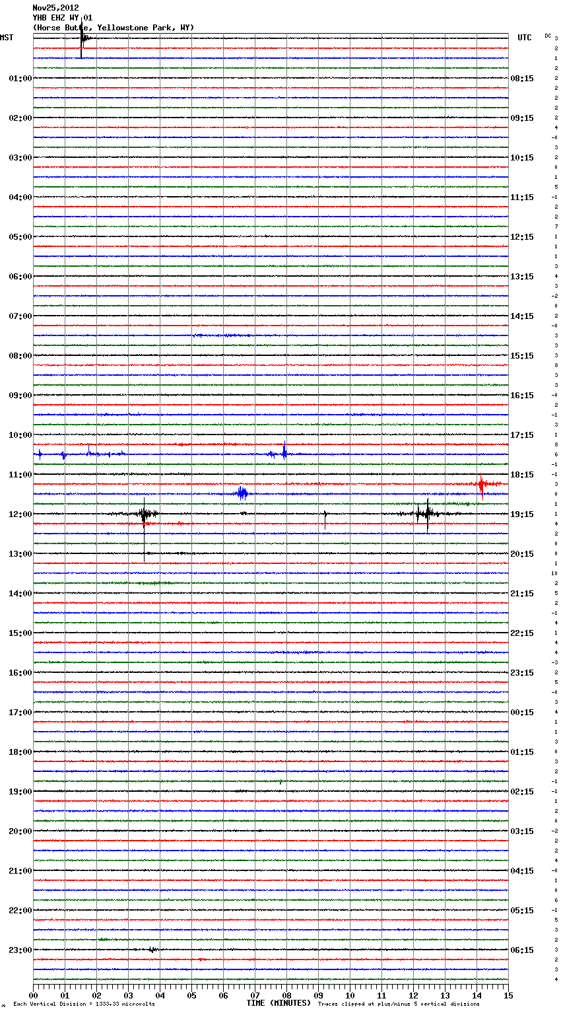Click the "19:00" MST hour label
Image resolution: width=561 pixels, height=1013 pixels.
coord(20,792)
